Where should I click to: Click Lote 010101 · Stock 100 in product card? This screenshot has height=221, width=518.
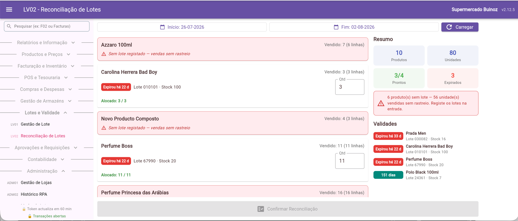pyautogui.click(x=157, y=87)
